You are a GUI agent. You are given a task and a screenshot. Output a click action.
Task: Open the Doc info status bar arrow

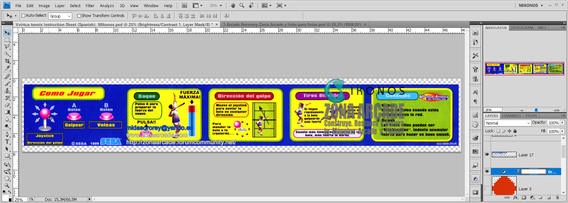pyautogui.click(x=89, y=199)
